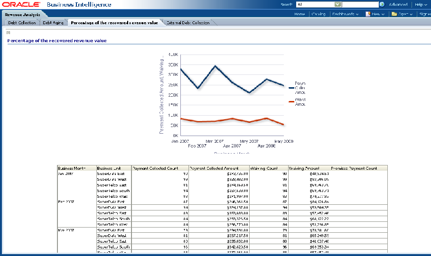Click the Mar 2007 peak on blue line
431x256 pixels.
coord(215,66)
